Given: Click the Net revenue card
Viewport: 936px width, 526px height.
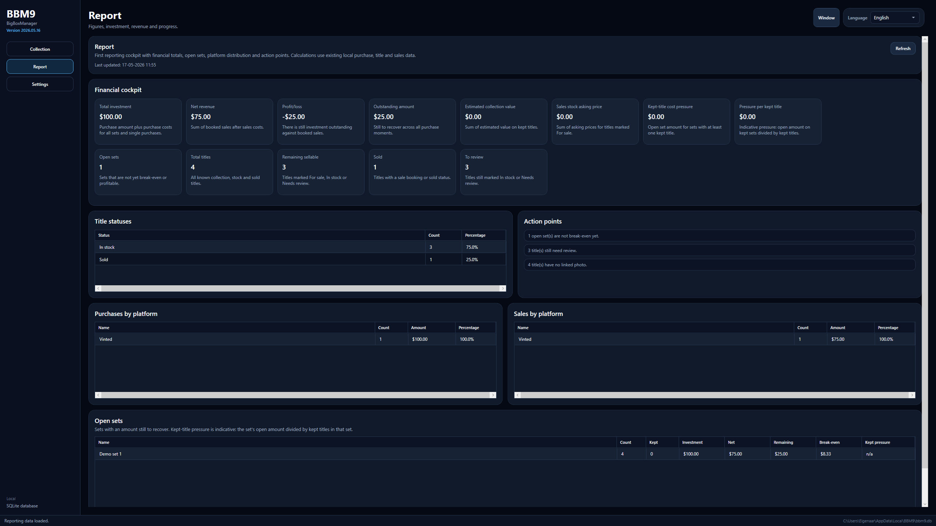Looking at the screenshot, I should [230, 121].
